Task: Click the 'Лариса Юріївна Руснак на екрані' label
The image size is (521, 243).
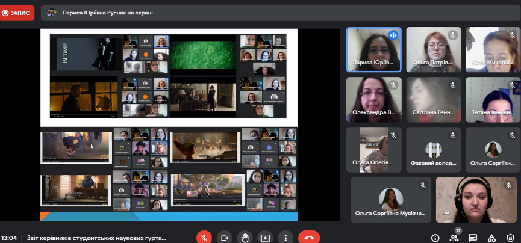Action: [x=108, y=13]
